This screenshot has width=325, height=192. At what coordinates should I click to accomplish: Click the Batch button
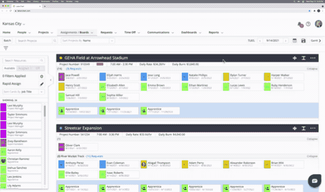tap(7, 41)
